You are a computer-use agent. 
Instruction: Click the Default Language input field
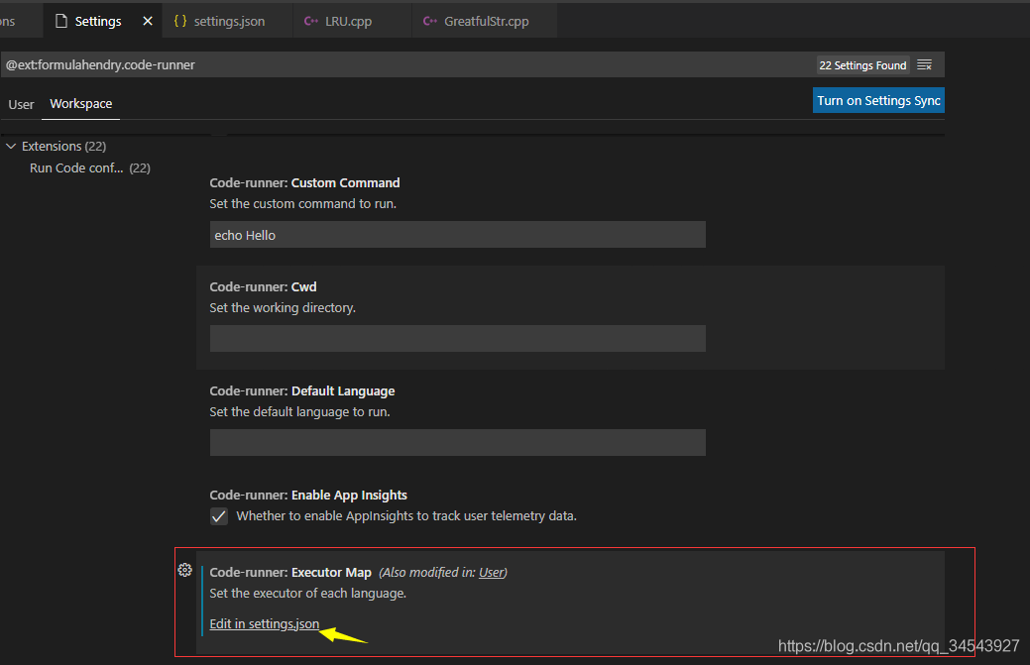[x=457, y=442]
